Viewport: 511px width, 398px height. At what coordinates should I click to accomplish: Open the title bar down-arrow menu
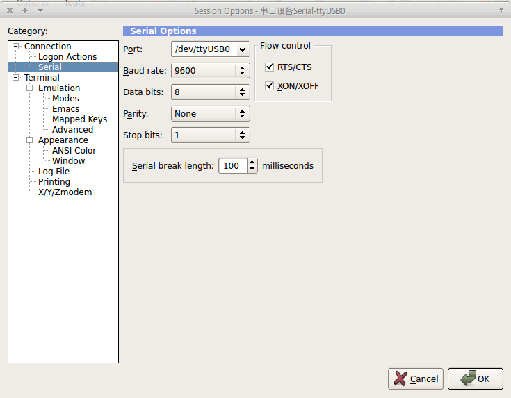pos(40,10)
